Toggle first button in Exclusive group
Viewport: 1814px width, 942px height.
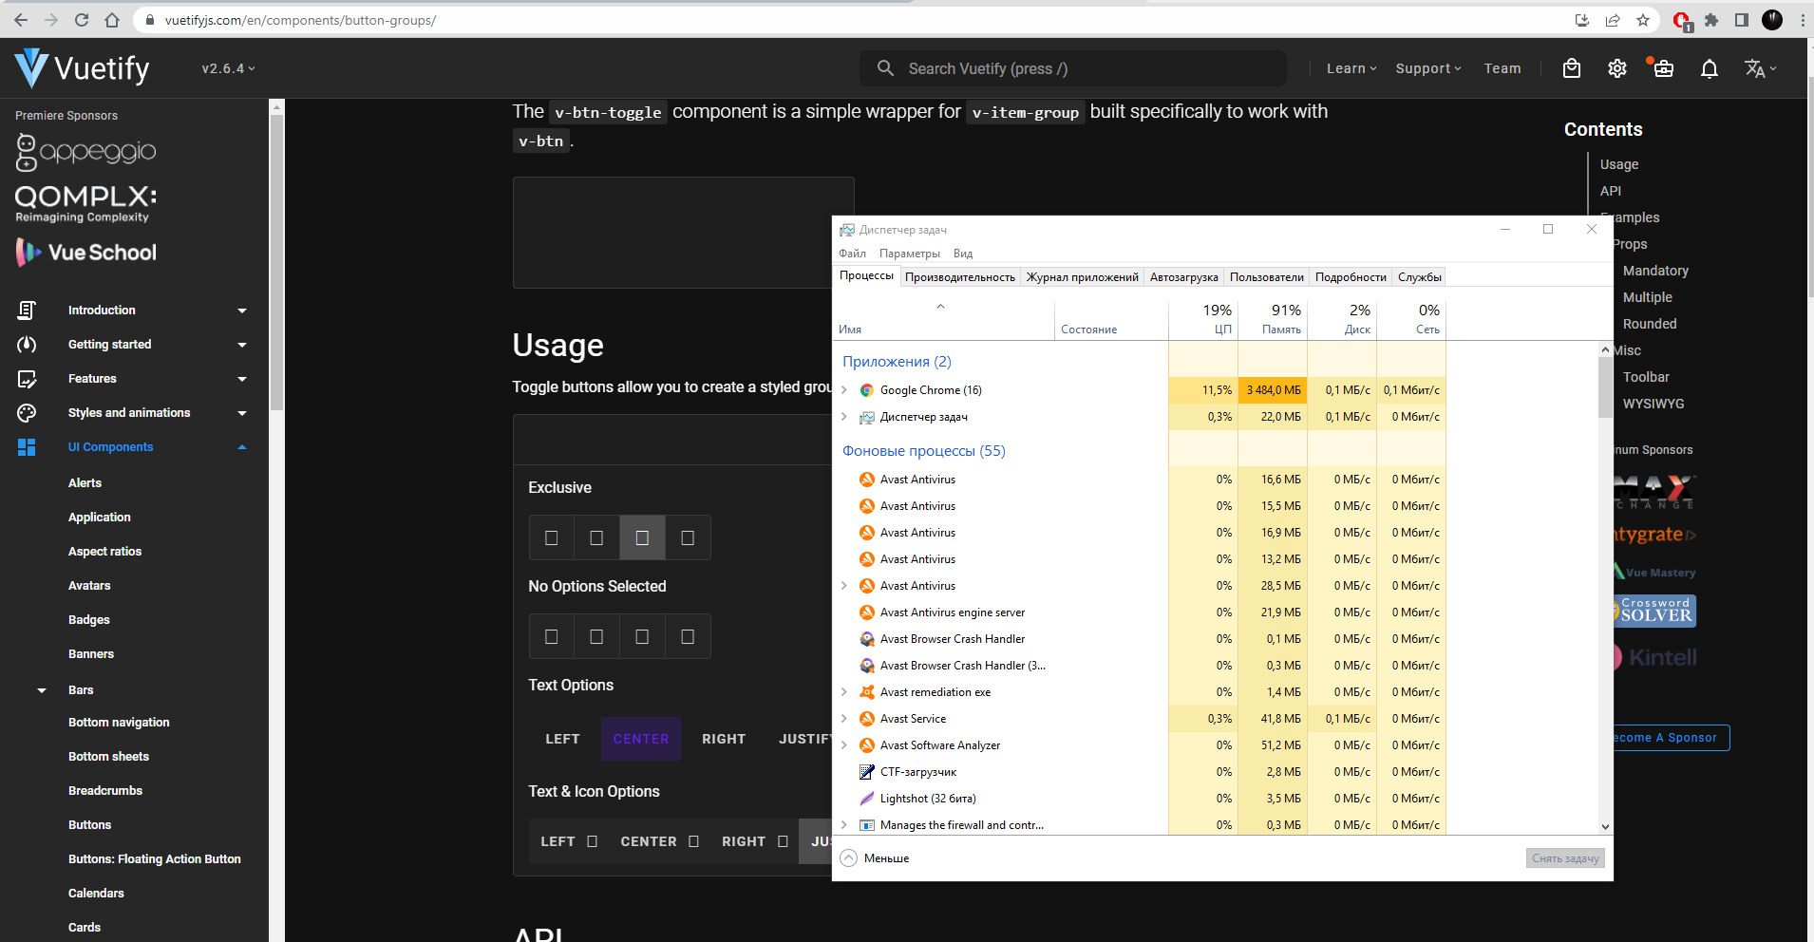(x=552, y=538)
